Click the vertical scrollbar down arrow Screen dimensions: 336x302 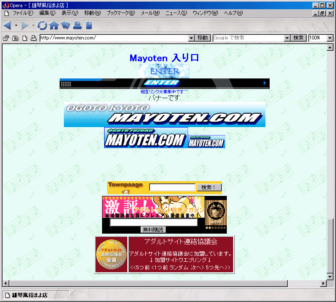point(330,276)
